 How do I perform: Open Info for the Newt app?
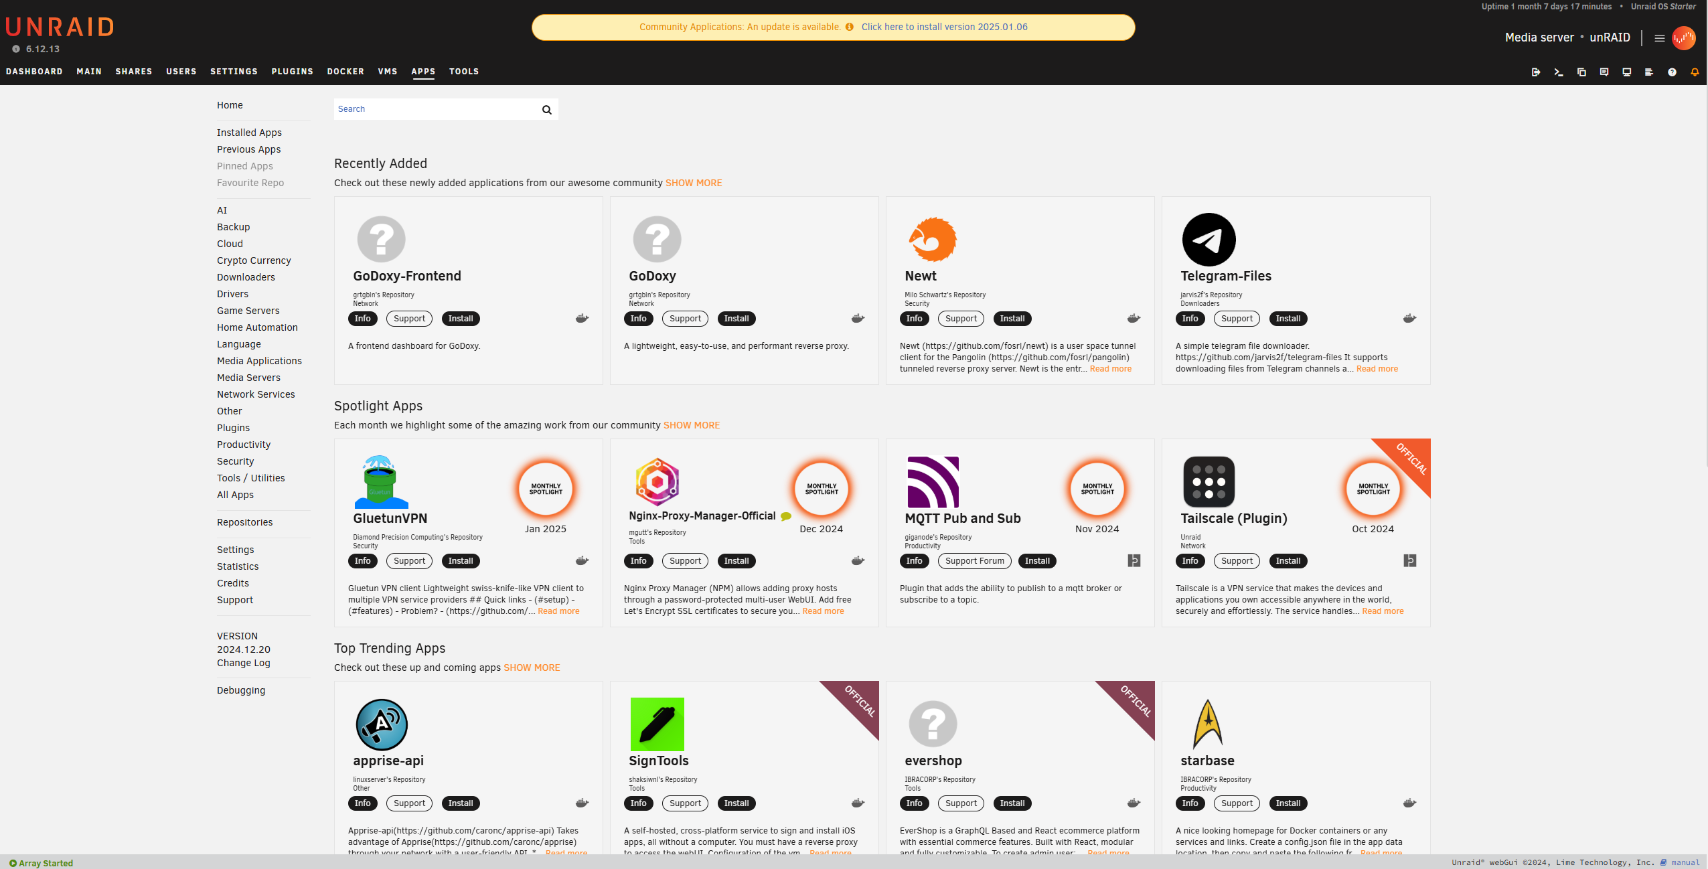click(x=914, y=319)
